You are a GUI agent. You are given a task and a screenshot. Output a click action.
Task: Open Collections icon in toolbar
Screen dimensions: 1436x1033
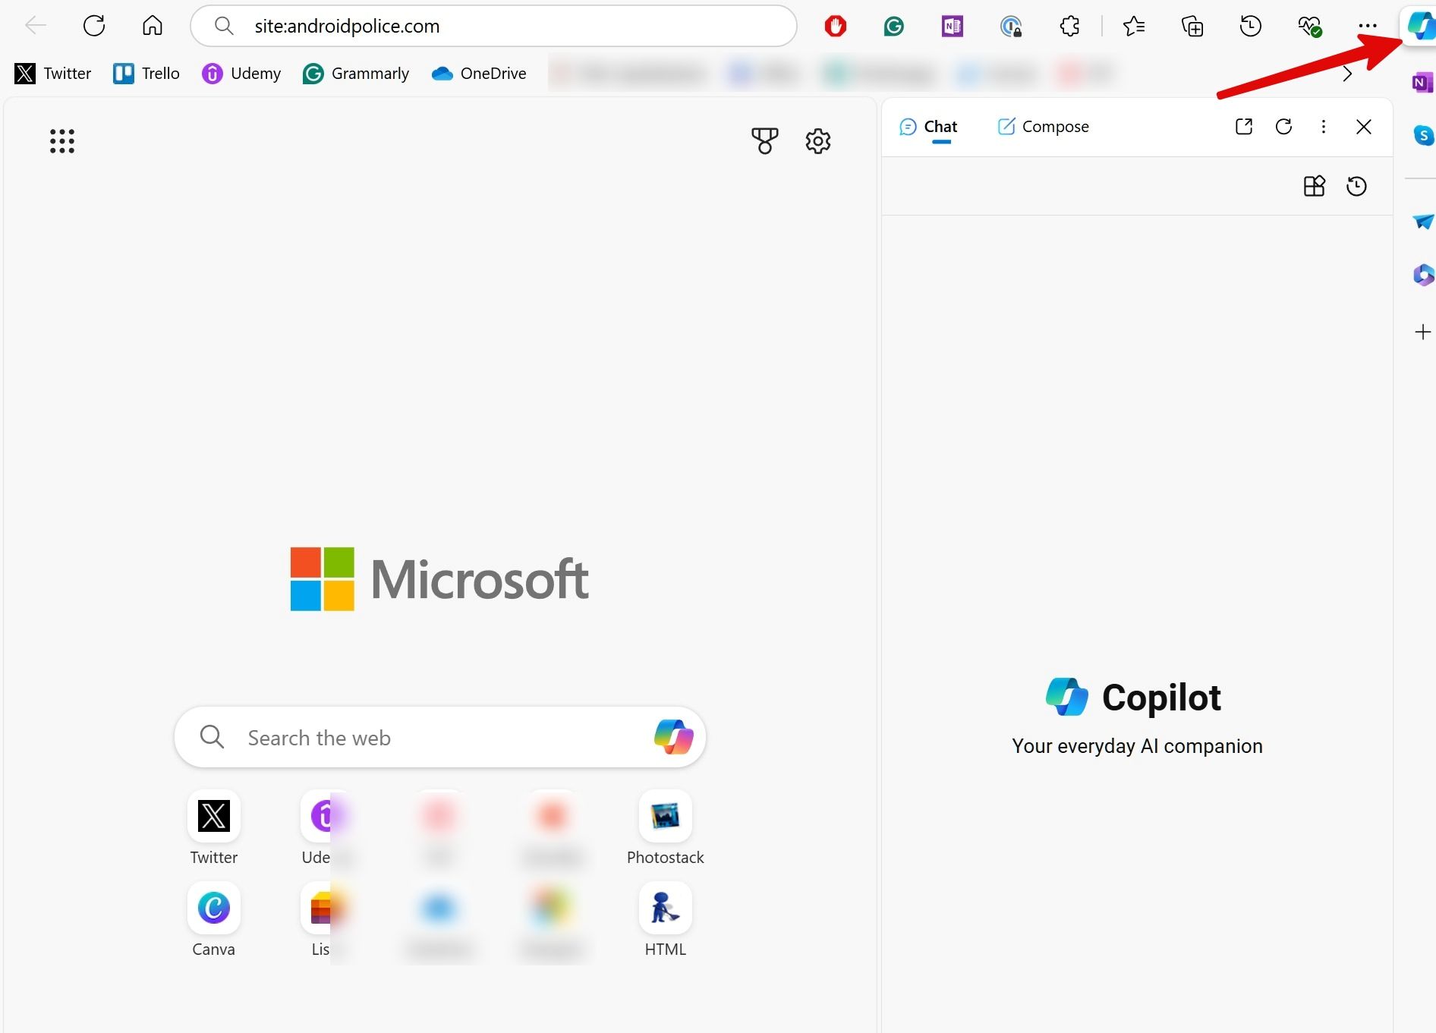click(1192, 27)
